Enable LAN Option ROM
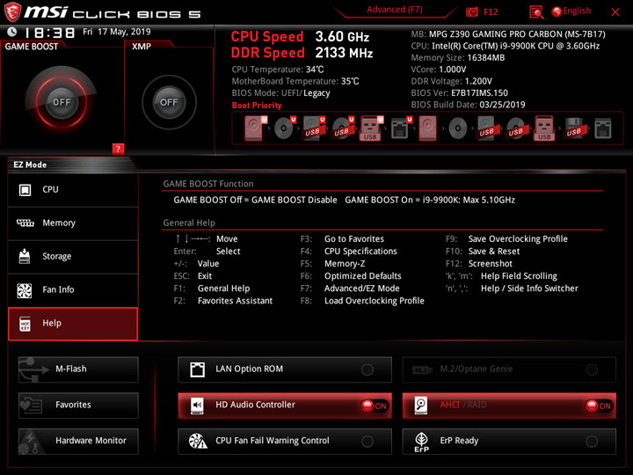The image size is (633, 475). tap(285, 369)
